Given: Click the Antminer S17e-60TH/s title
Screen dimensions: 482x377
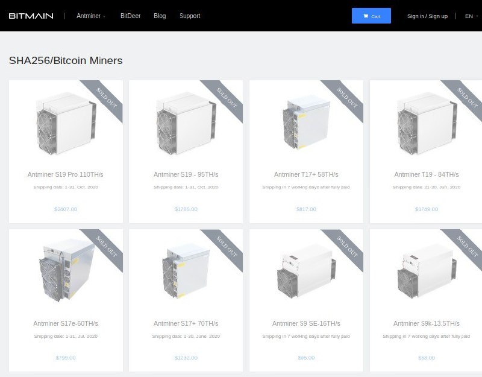Looking at the screenshot, I should [66, 323].
